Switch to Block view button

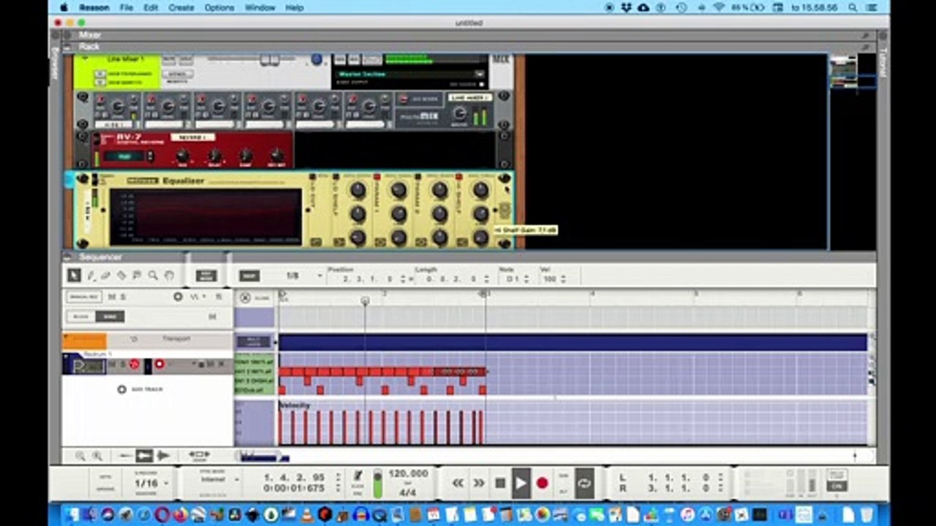81,316
